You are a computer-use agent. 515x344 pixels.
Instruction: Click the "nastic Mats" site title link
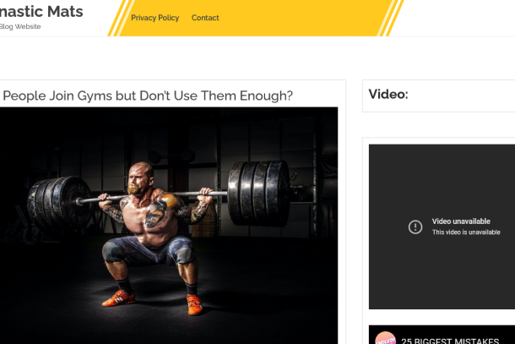(41, 12)
